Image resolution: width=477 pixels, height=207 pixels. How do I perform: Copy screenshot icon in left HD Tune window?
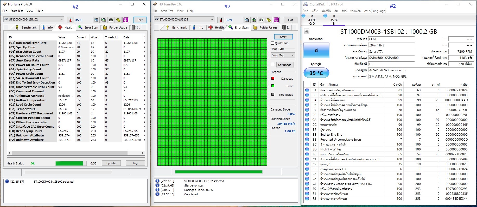[104, 20]
